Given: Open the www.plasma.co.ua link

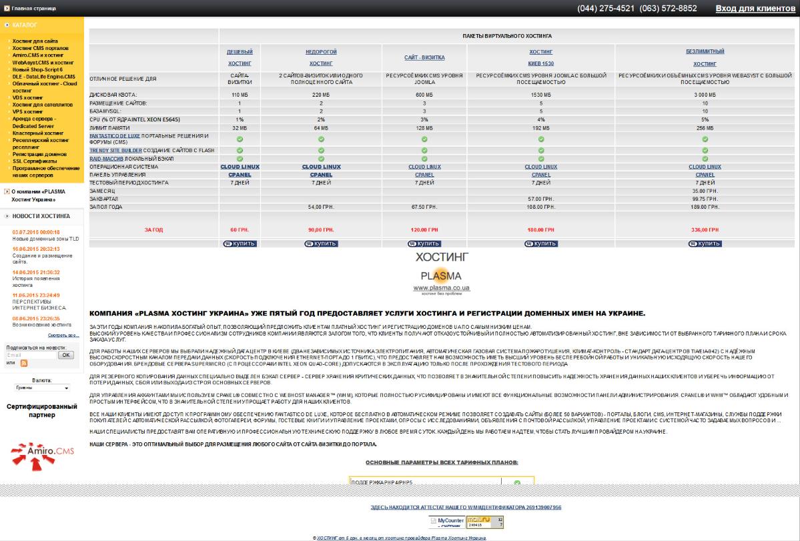Looking at the screenshot, I should (x=441, y=288).
